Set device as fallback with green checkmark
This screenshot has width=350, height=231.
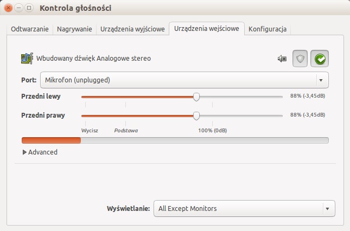tap(320, 59)
